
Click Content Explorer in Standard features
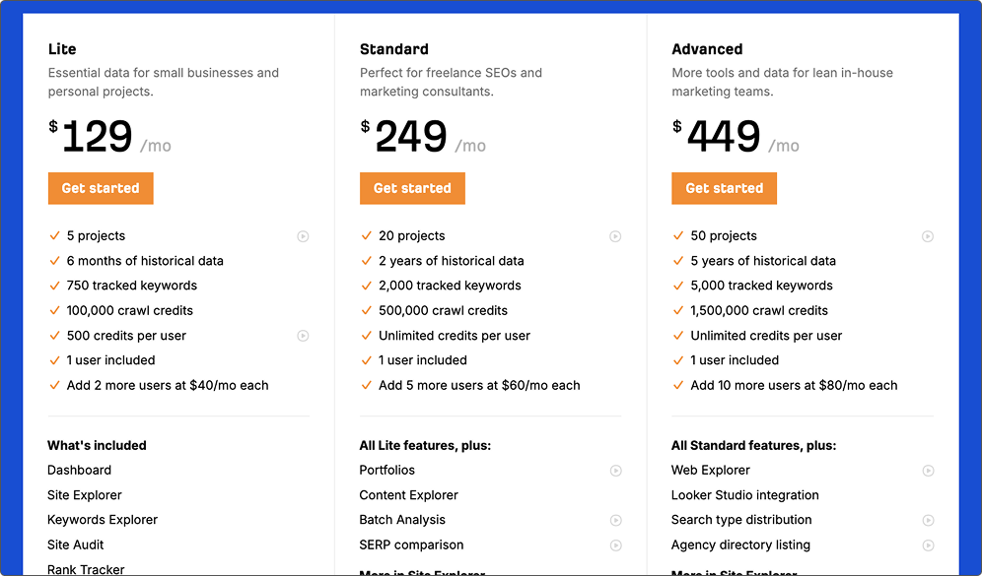coord(408,494)
